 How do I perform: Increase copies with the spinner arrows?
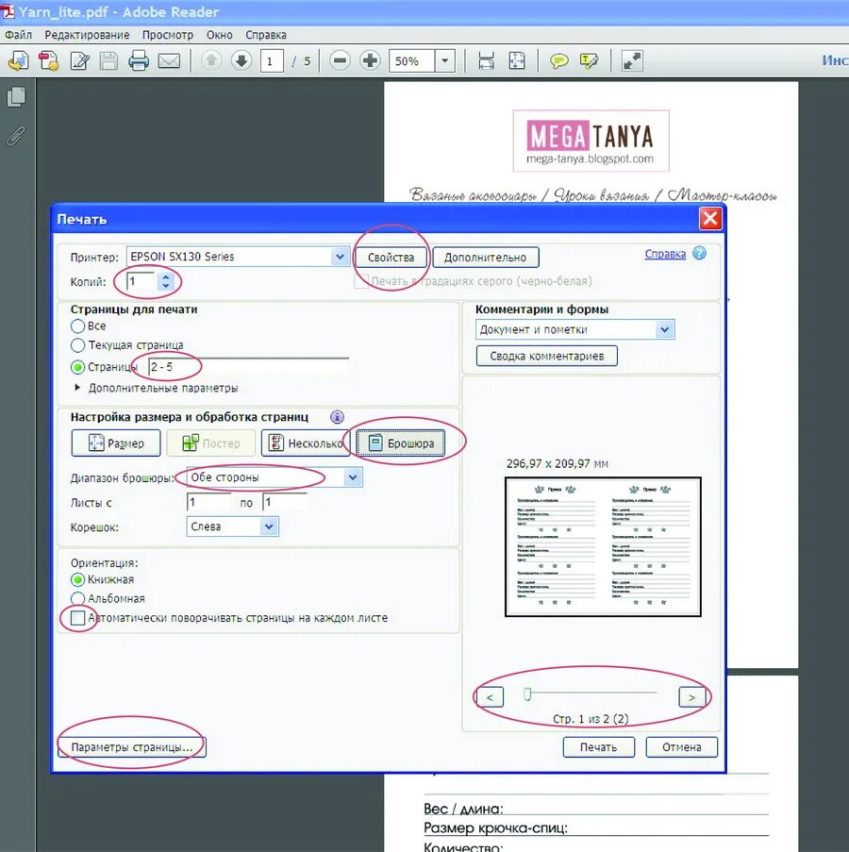point(166,277)
